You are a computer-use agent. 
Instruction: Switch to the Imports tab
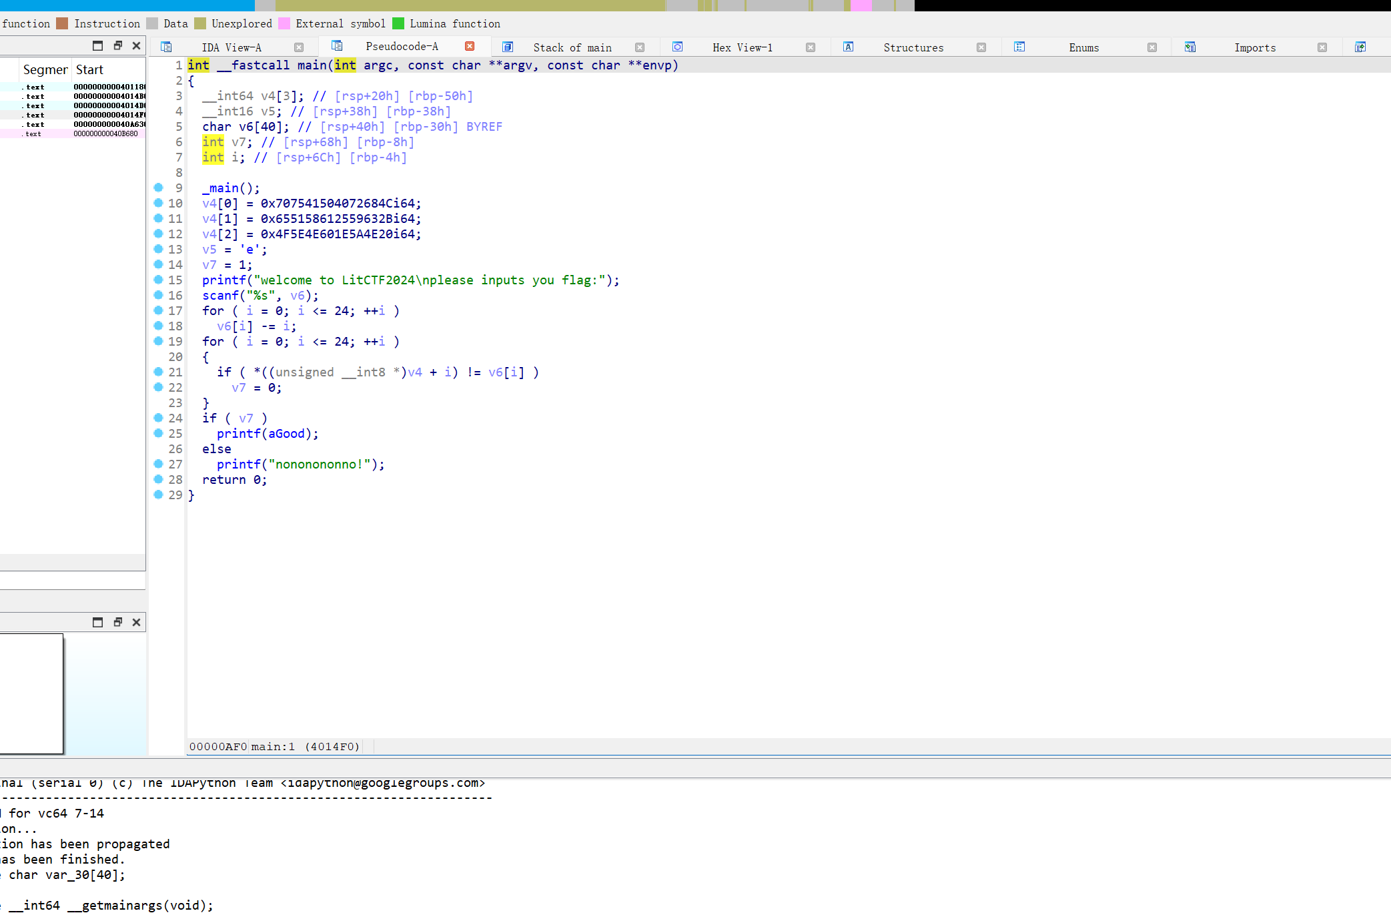tap(1254, 47)
